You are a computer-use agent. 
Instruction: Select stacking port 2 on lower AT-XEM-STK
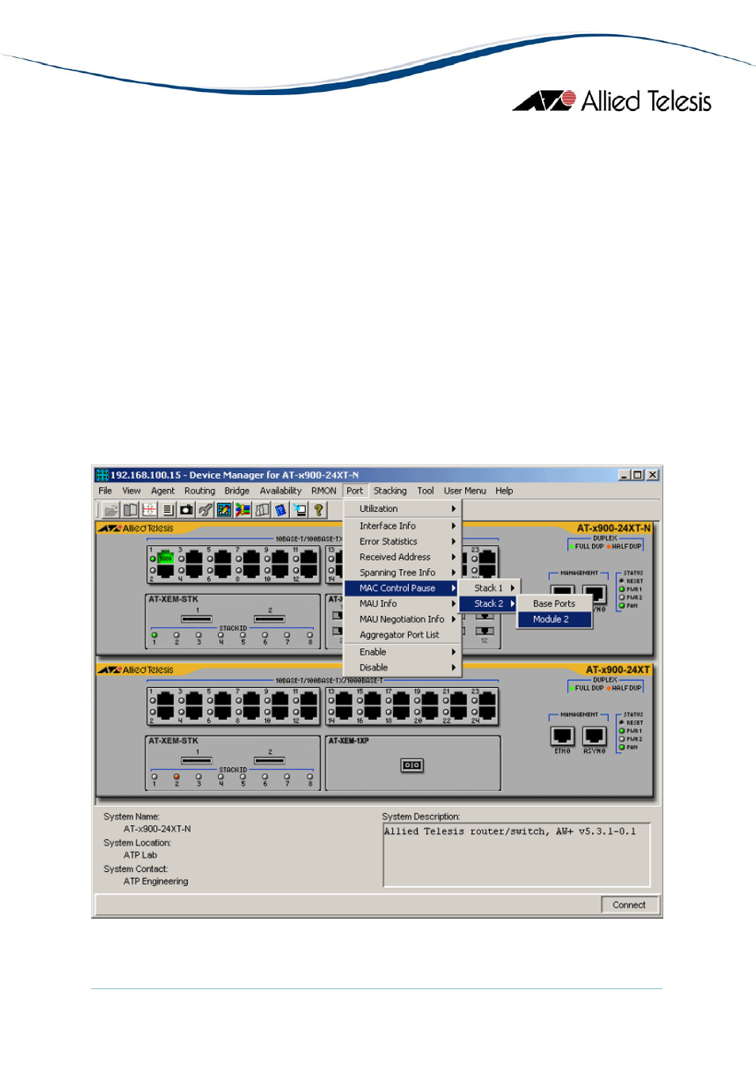[x=269, y=761]
